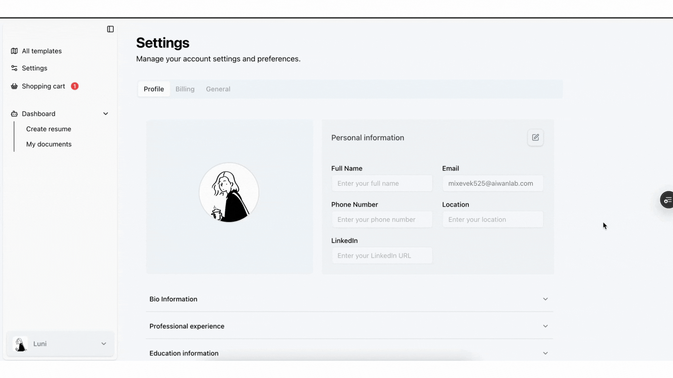Collapse the Dashboard menu chevron
Viewport: 673px width, 378px height.
coord(106,114)
